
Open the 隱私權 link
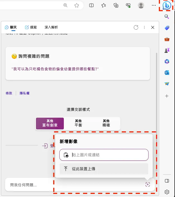tap(25, 93)
